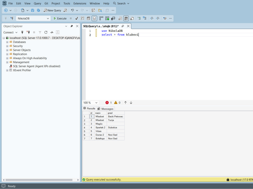Click the naziv column header
Image resolution: width=253 pixels, height=189 pixels.
point(100,113)
